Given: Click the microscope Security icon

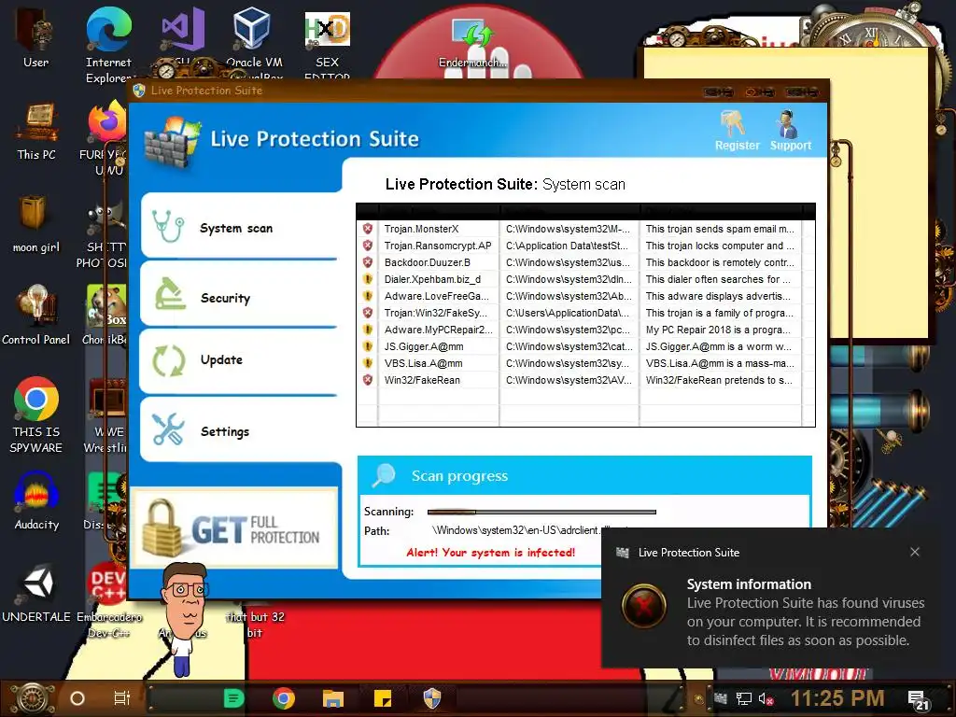Looking at the screenshot, I should click(x=170, y=294).
